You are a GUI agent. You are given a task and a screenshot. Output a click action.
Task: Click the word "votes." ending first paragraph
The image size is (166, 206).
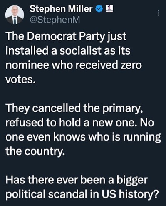20,80
